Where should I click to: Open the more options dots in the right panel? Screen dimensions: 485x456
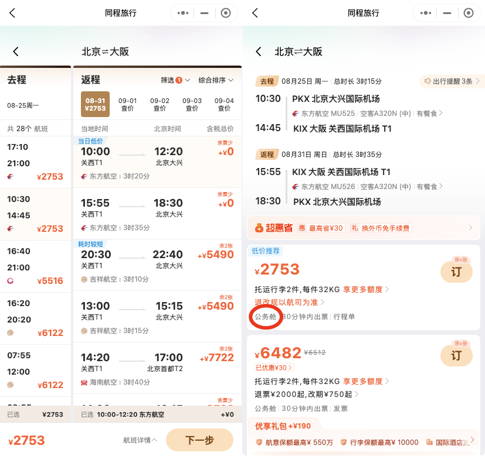(x=426, y=13)
